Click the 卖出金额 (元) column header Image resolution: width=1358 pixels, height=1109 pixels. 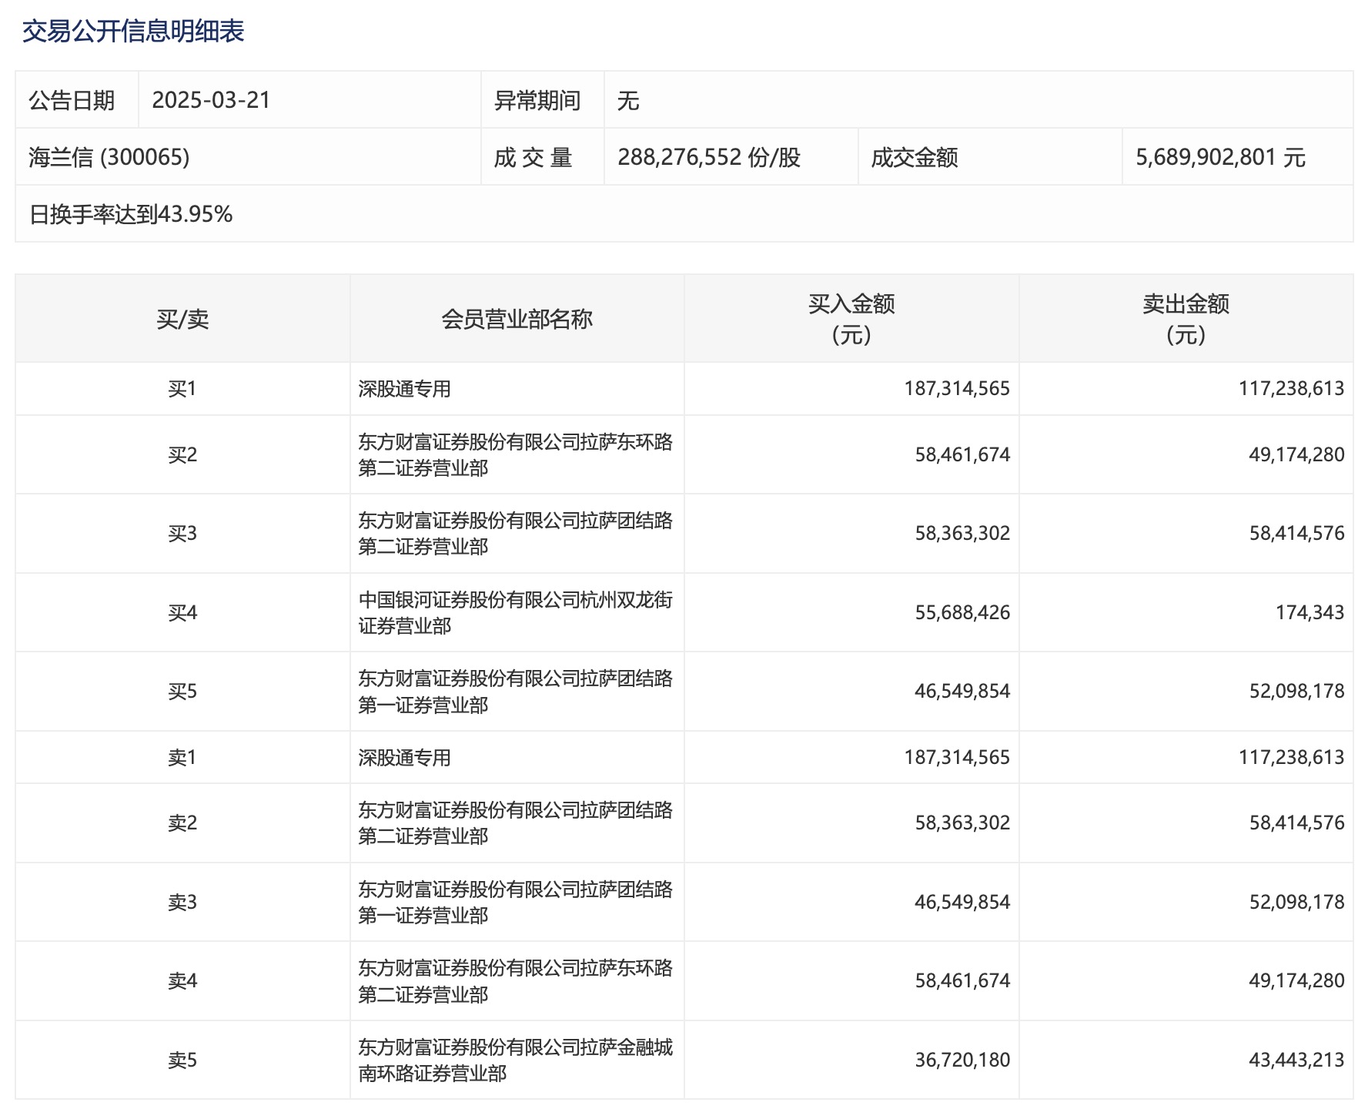point(1186,319)
